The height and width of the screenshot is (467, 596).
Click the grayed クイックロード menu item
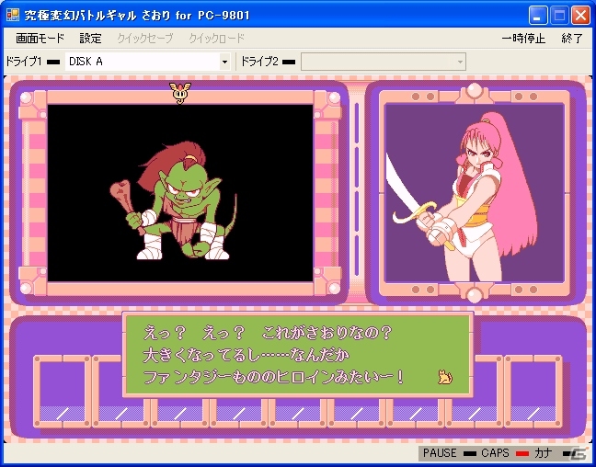[217, 39]
